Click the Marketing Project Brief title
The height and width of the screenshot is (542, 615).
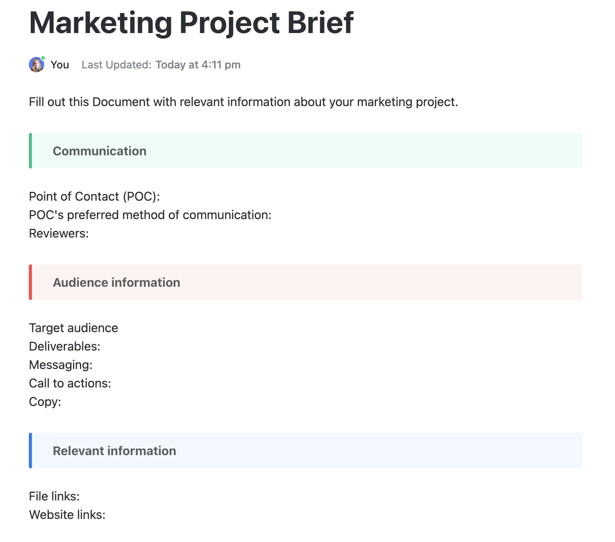[x=191, y=23]
